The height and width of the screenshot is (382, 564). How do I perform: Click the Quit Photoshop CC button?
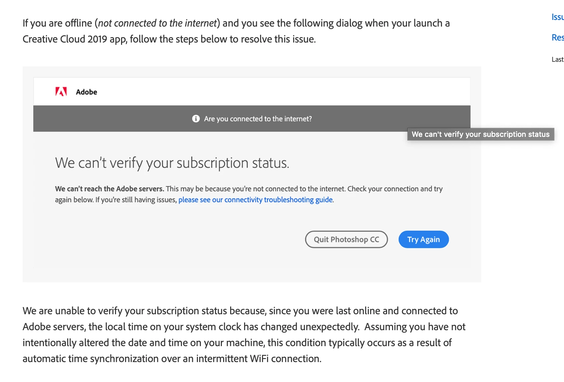346,239
